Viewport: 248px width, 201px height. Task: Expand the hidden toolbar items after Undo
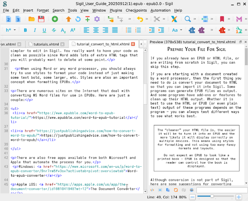pos(147,19)
